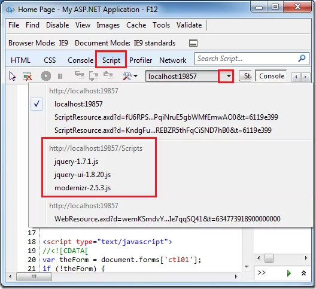Screen dimensions: 316x289
Task: Run script with green play arrow
Action: [x=289, y=273]
